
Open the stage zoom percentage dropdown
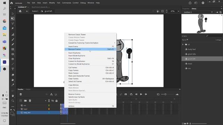(178, 11)
